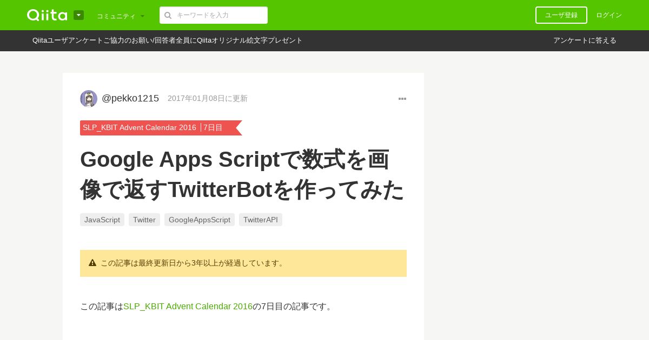The image size is (649, 340).
Task: Select the JavaScript tag
Action: (x=102, y=220)
